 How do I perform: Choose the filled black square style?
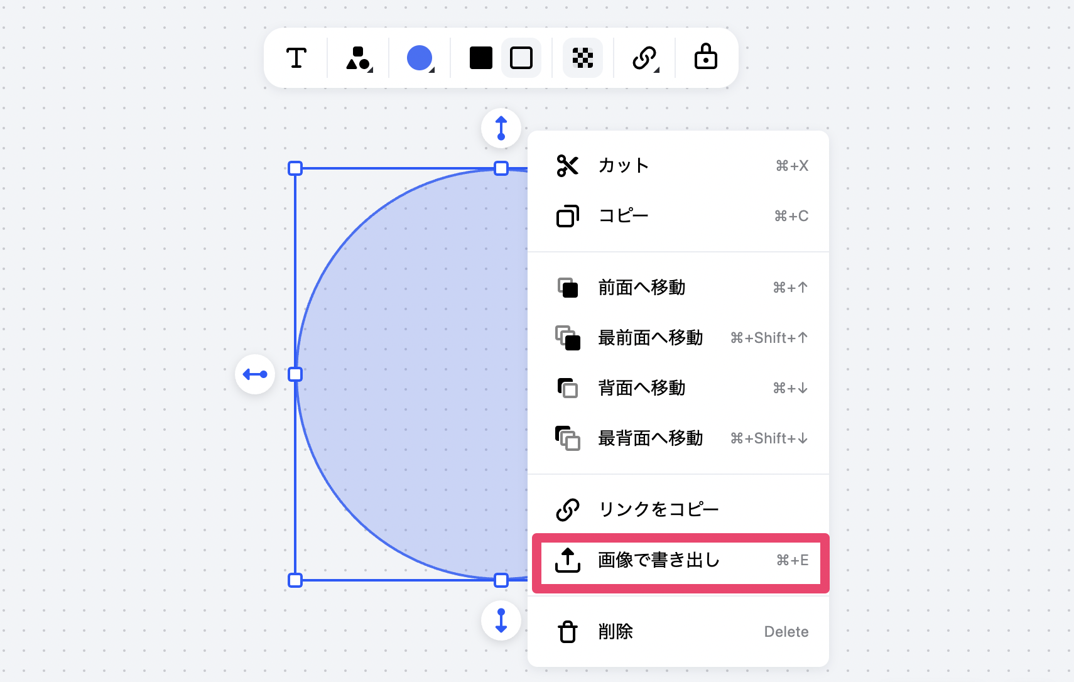(481, 58)
